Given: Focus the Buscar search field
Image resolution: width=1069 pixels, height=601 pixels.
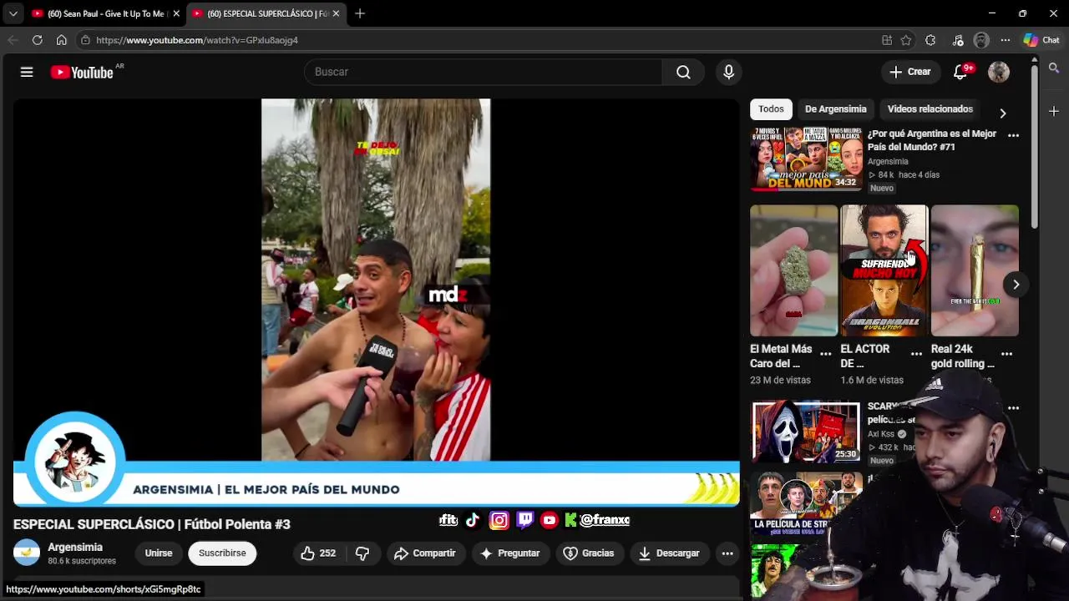Looking at the screenshot, I should coord(483,72).
